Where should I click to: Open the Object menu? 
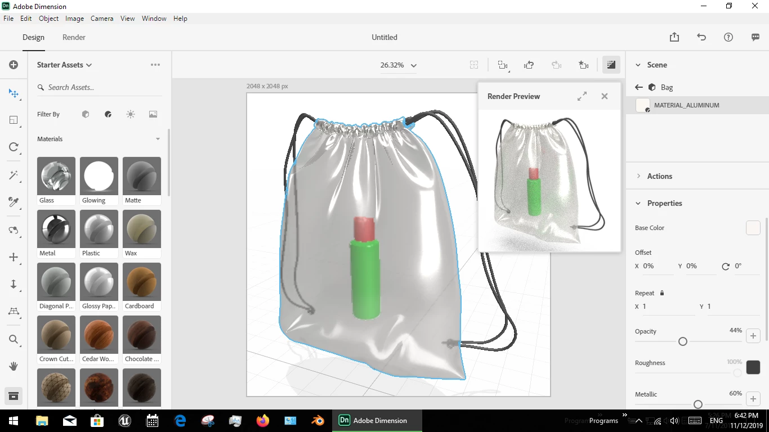pyautogui.click(x=48, y=19)
